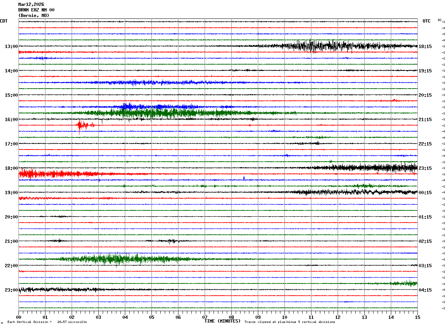This screenshot has width=447, height=327.
Task: Click minute tick label 02 on time axis
Action: pyautogui.click(x=72, y=317)
